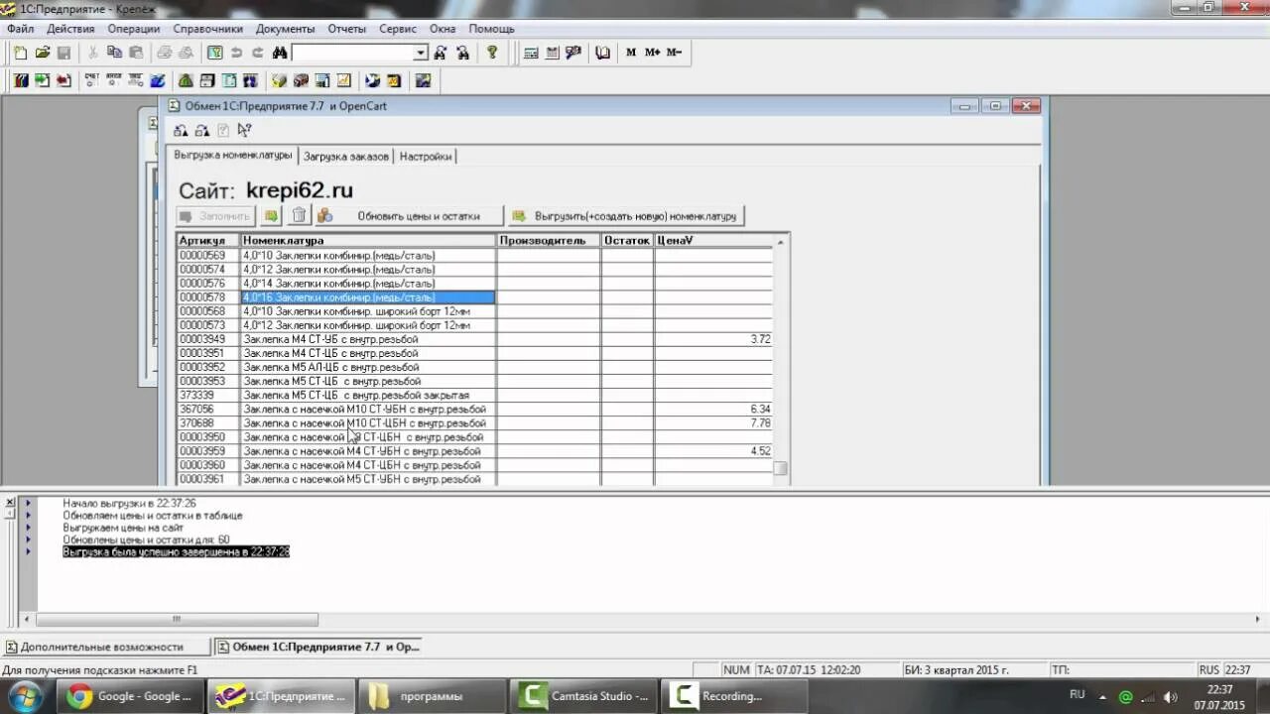
Task: Click the cursor-with-question-mark icon in the exchange window
Action: (x=245, y=130)
